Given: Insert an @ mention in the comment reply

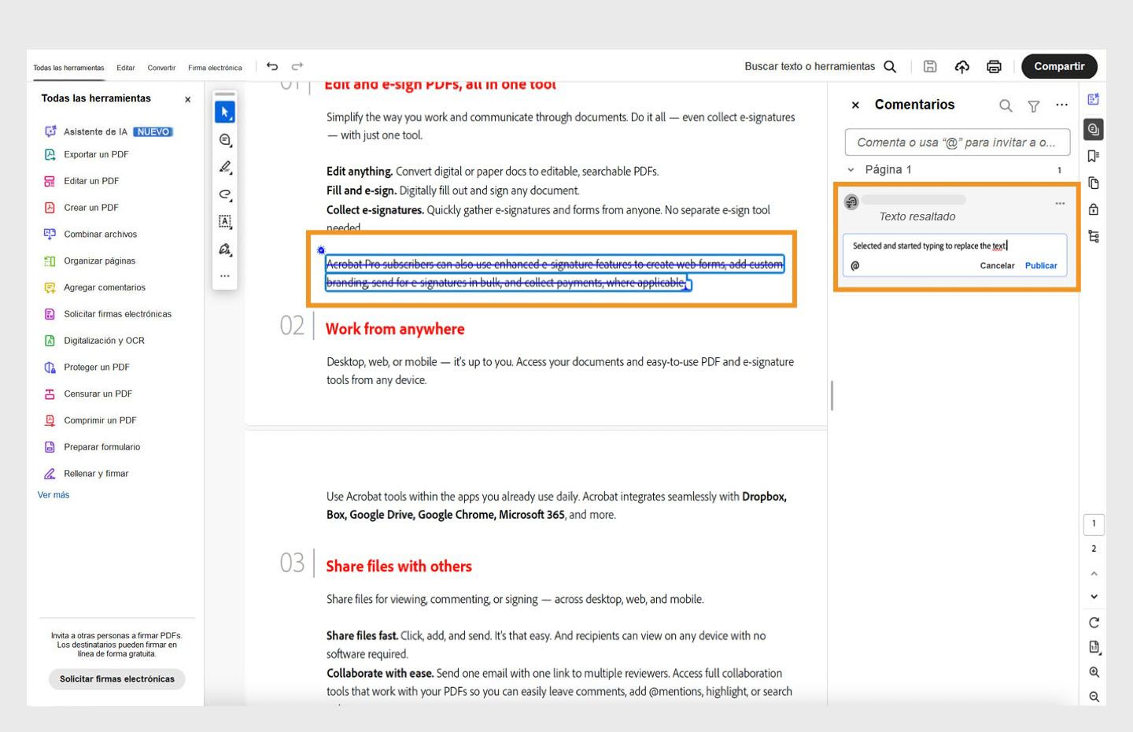Looking at the screenshot, I should click(x=855, y=266).
